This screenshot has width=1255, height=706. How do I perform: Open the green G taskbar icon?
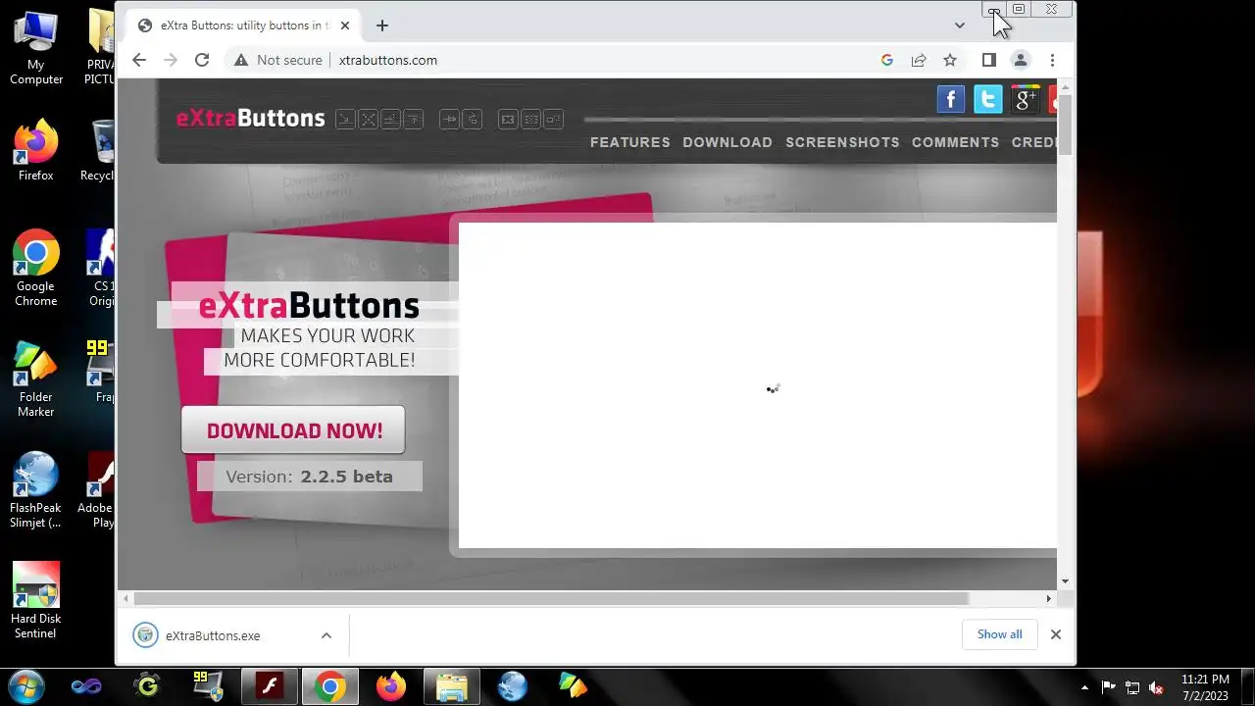click(x=148, y=686)
